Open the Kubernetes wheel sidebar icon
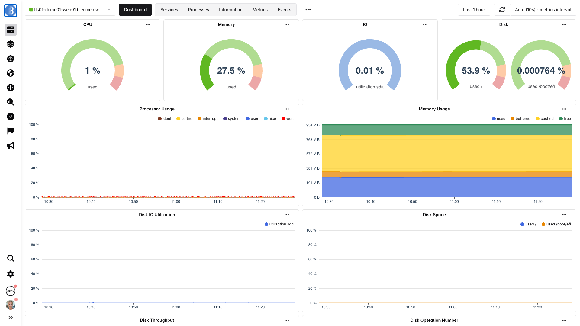Screen dimensions: 580x326 (11, 59)
